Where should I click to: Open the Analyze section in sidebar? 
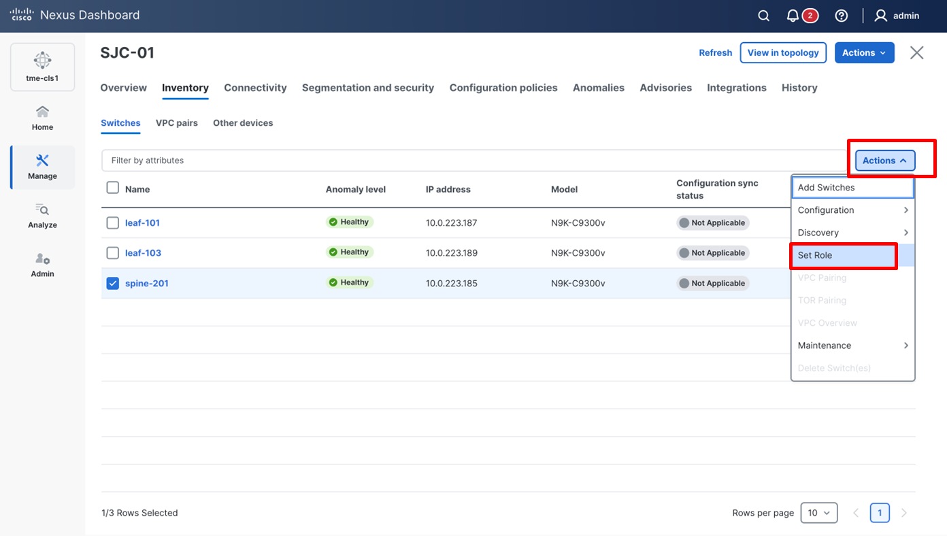42,215
